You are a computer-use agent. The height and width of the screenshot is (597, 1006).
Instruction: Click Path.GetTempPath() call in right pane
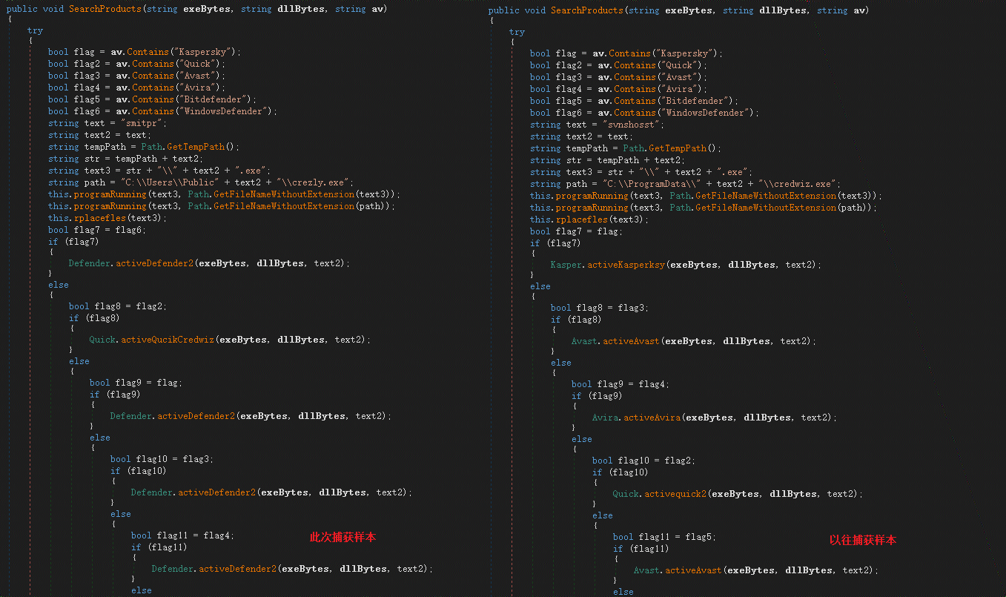(x=670, y=148)
